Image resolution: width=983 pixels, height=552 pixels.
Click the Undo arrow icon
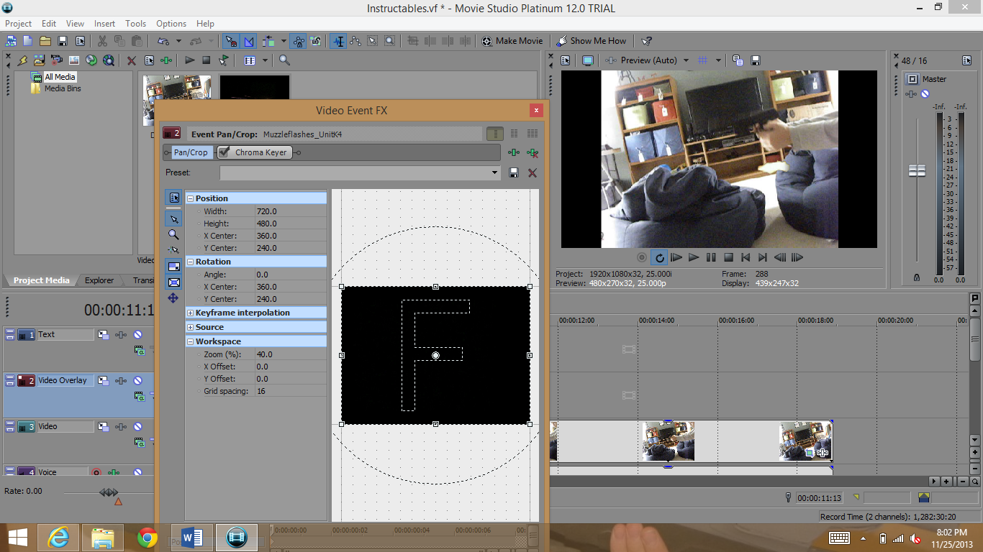tap(163, 41)
